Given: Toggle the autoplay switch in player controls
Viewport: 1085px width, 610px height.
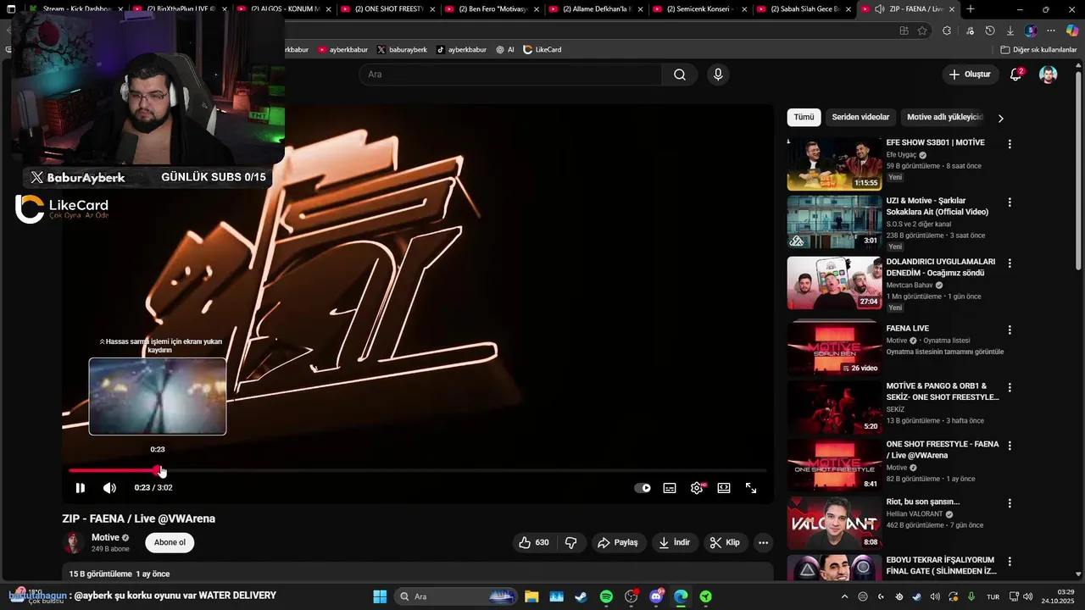Looking at the screenshot, I should coord(643,488).
